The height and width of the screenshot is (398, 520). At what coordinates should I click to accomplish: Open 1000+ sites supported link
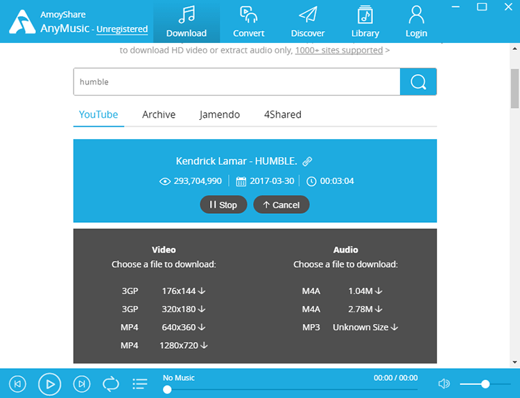tap(339, 51)
